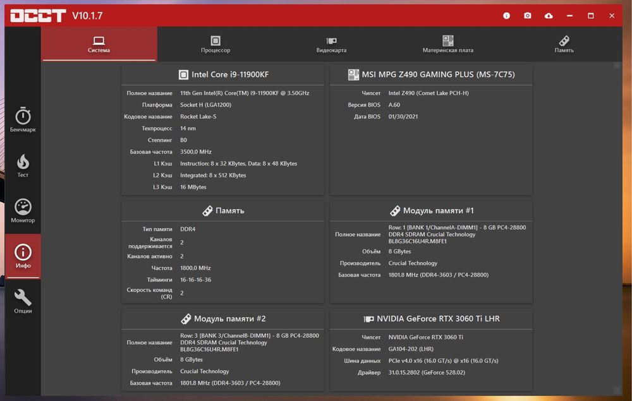Viewport: 632px width, 401px height.
Task: Click the 11th Gen Intel(R) Core full name
Action: 245,93
